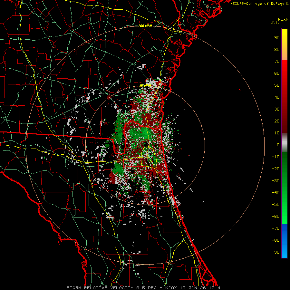Viewport: 290px width, 290px height.
Task: Click the 90 knot legend value
Action: click(277, 38)
